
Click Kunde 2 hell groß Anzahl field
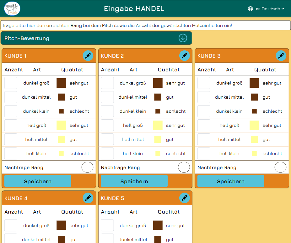[107, 125]
